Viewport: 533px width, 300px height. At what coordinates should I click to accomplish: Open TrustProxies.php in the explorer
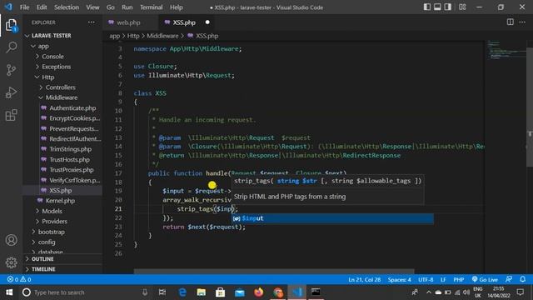(72, 170)
